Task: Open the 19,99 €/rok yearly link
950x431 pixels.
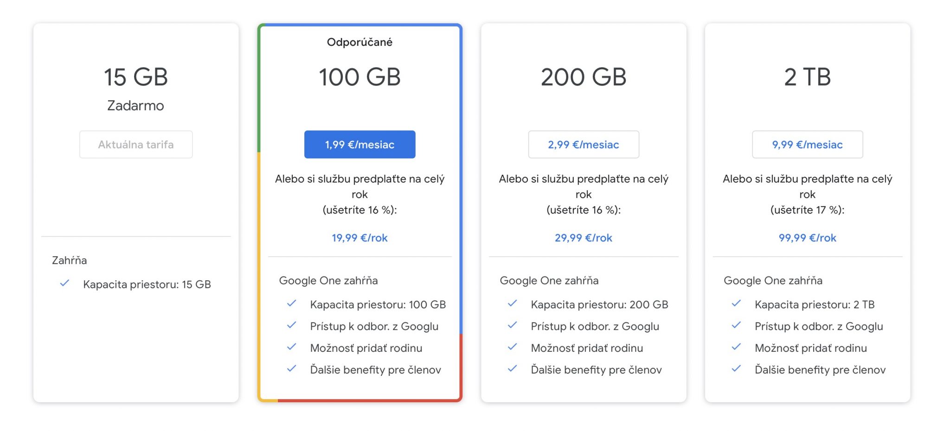Action: coord(359,238)
